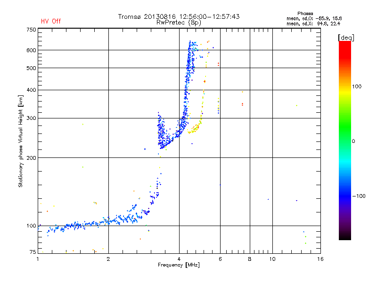Click the x-axis tick label 16
Viewport: 377px width, 282px height.
[320, 259]
